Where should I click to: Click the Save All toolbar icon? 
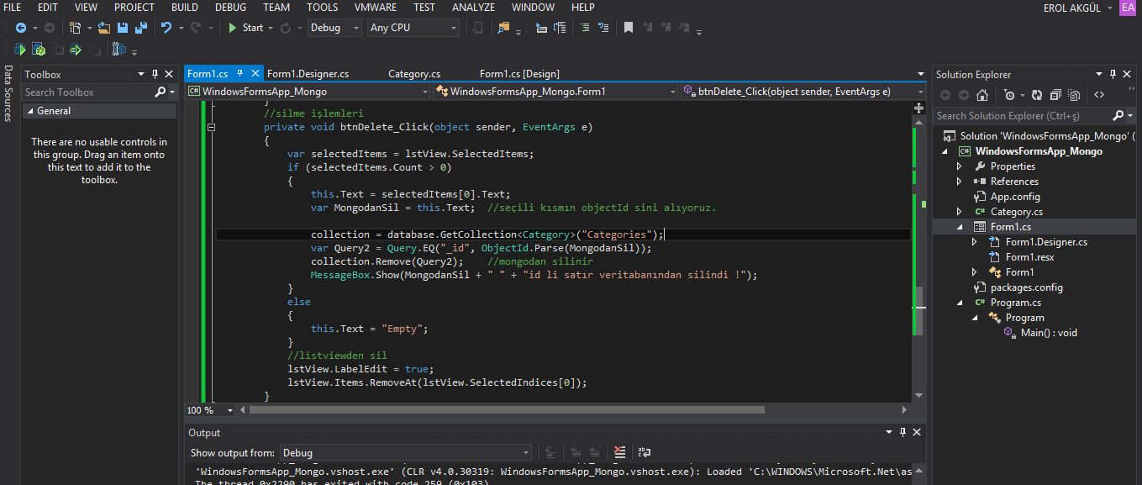pyautogui.click(x=142, y=28)
